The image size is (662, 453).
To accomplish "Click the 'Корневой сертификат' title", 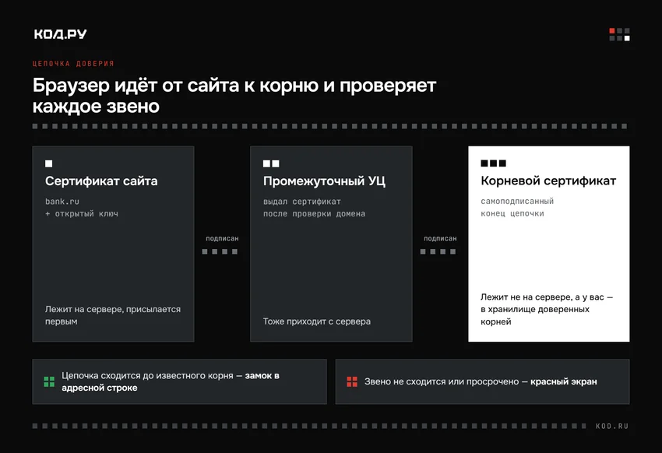I will 548,181.
